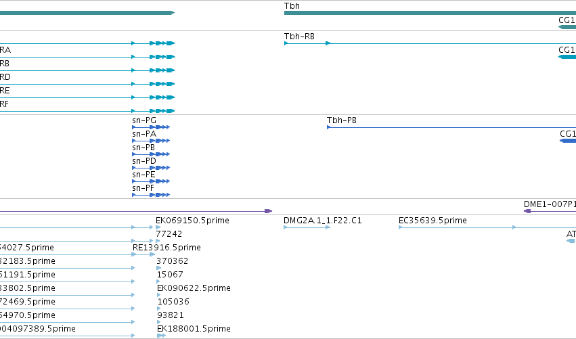This screenshot has height=339, width=576.
Task: Select the teal CG1 gene arrow in top track
Action: tap(567, 27)
